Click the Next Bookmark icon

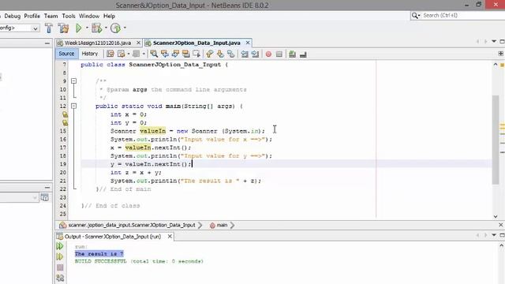[220, 54]
